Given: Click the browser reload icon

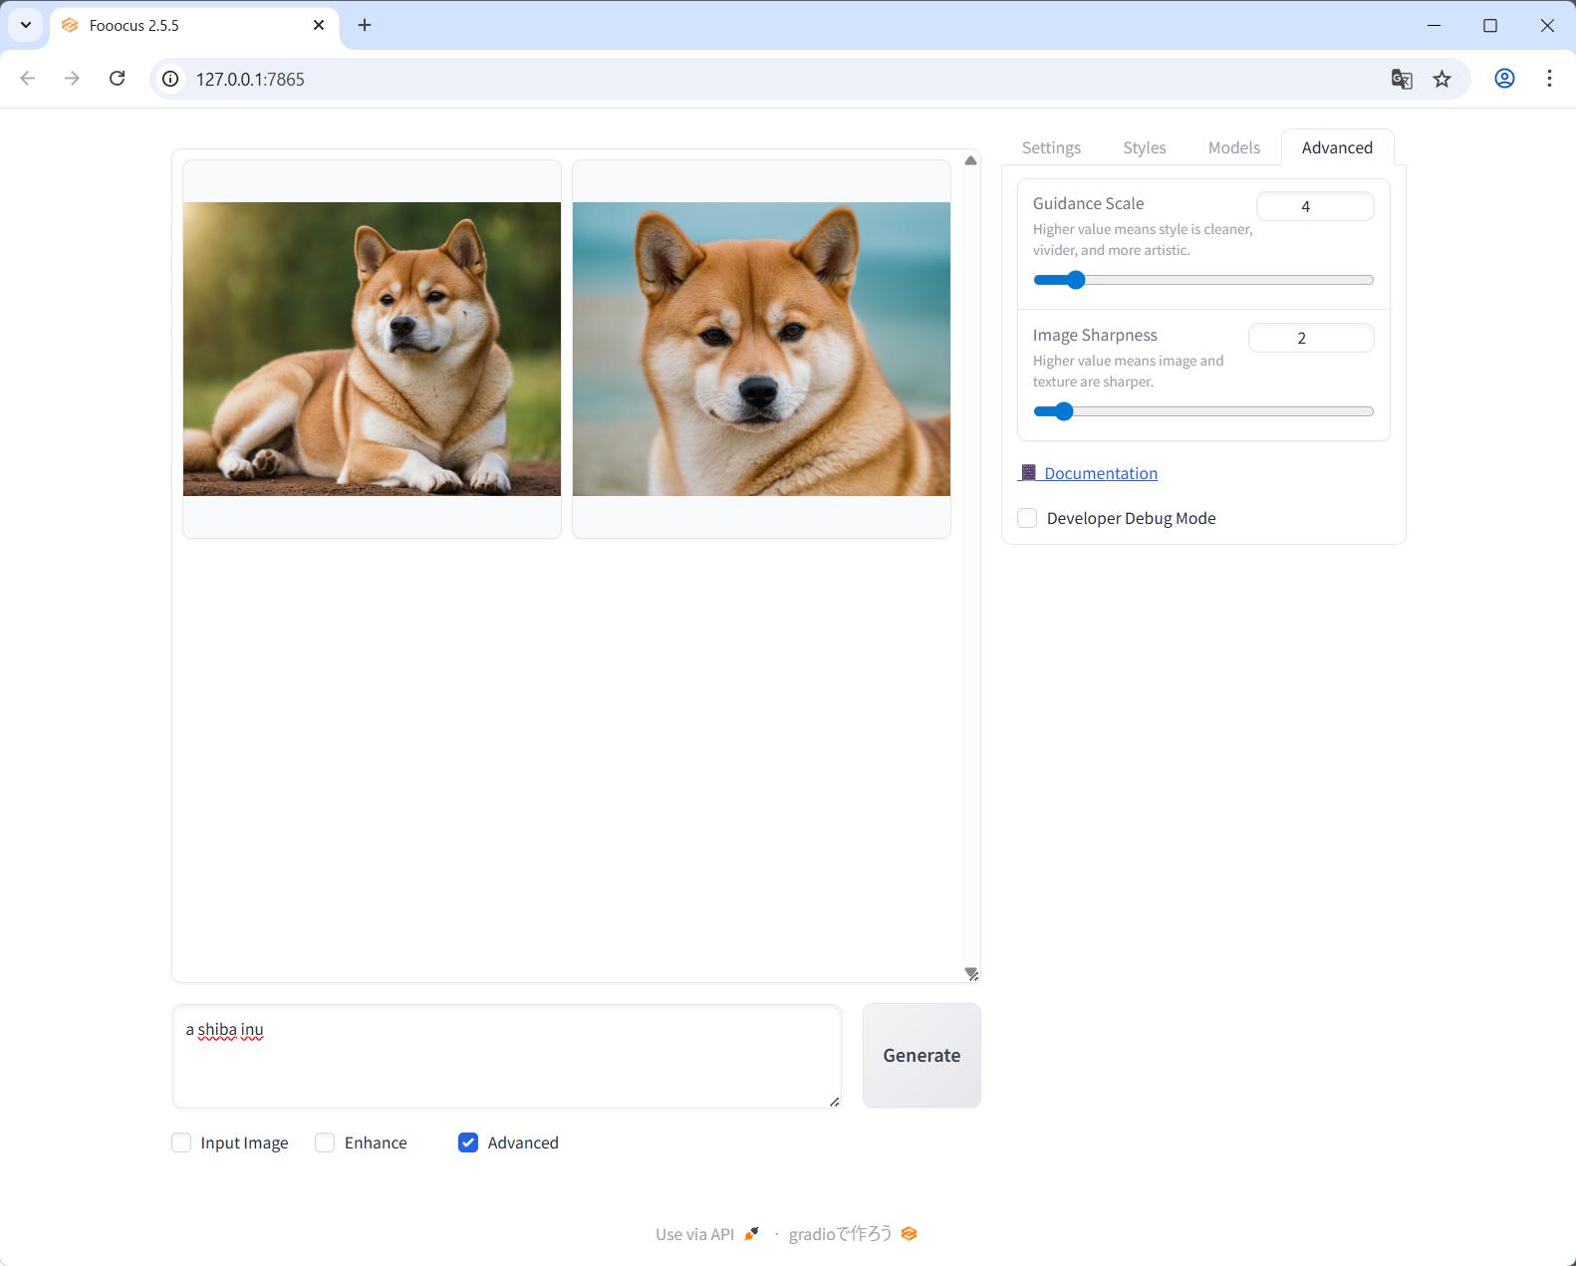Looking at the screenshot, I should point(118,79).
